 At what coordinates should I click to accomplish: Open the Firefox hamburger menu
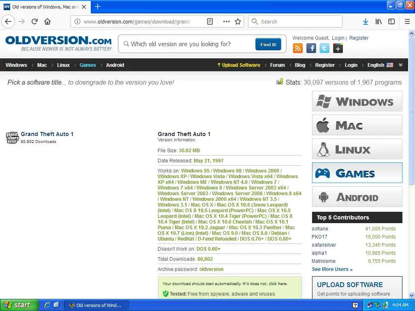click(x=407, y=21)
